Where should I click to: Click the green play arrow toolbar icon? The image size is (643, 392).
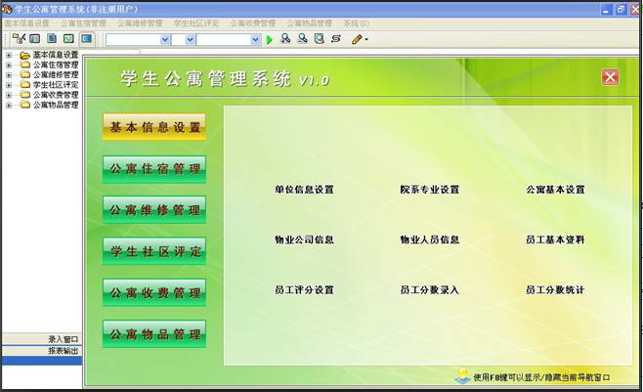270,39
